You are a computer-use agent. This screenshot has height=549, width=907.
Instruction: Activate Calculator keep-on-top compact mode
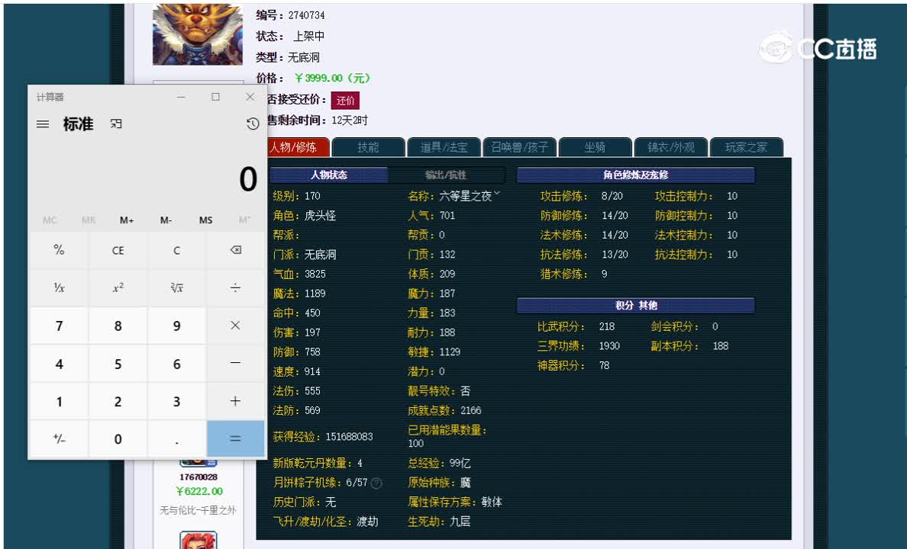click(116, 124)
